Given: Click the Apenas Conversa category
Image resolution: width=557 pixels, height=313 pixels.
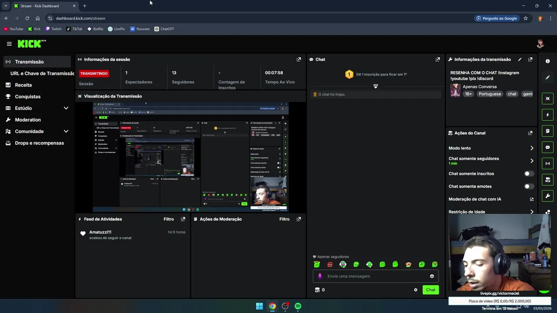Looking at the screenshot, I should pos(480,87).
